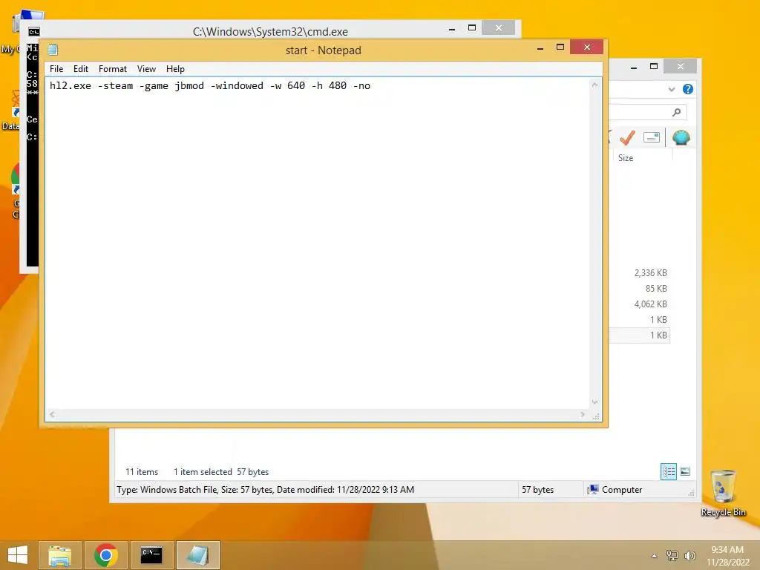Click the Notepad vertical scrollbar down arrow
The image size is (760, 570).
594,402
